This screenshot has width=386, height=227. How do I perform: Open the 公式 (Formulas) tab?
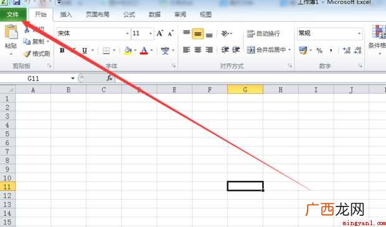point(129,15)
